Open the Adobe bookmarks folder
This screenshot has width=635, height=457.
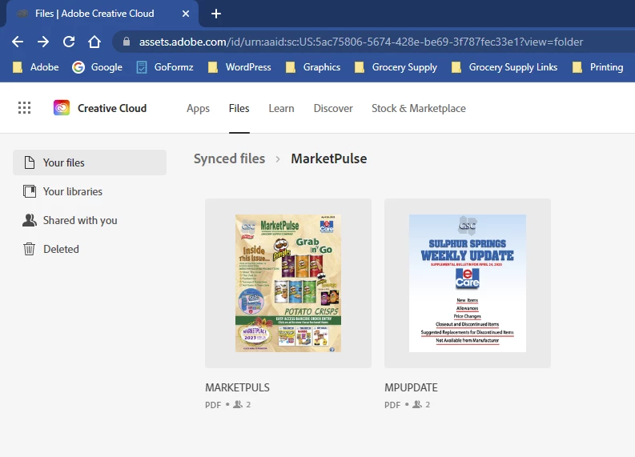(x=36, y=67)
